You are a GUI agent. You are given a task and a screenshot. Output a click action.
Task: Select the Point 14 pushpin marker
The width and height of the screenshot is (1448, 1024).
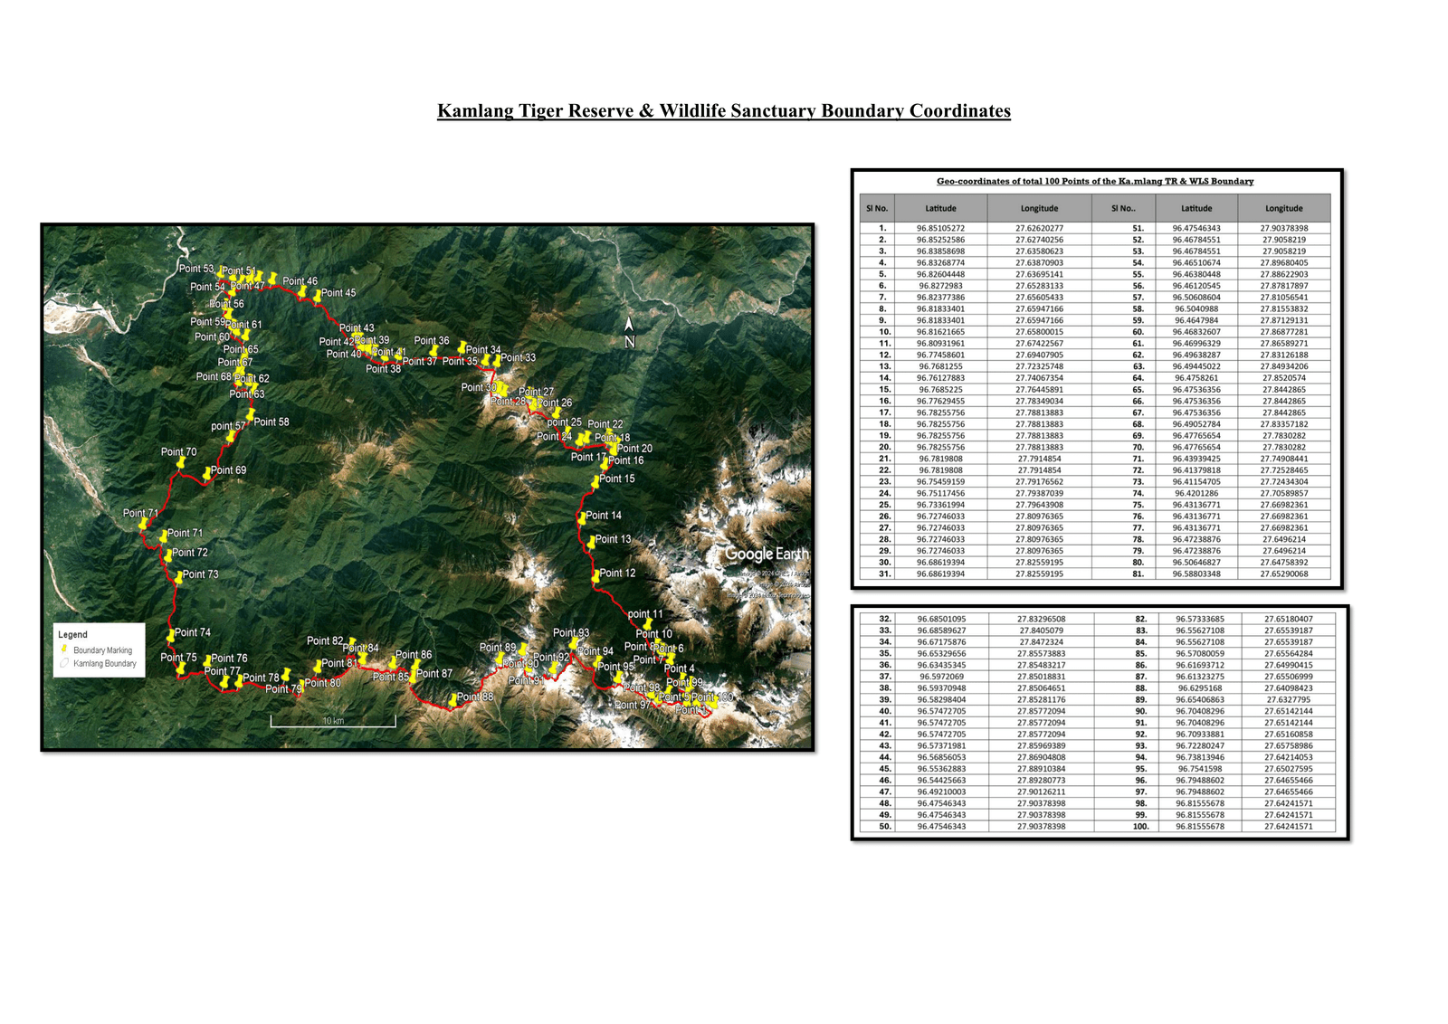click(582, 517)
